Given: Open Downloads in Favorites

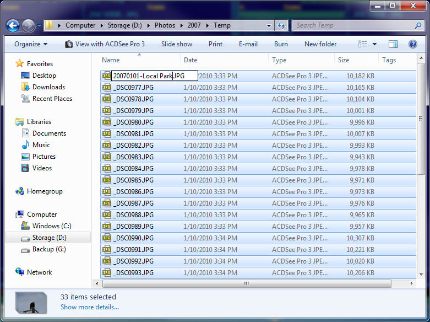Looking at the screenshot, I should (49, 87).
